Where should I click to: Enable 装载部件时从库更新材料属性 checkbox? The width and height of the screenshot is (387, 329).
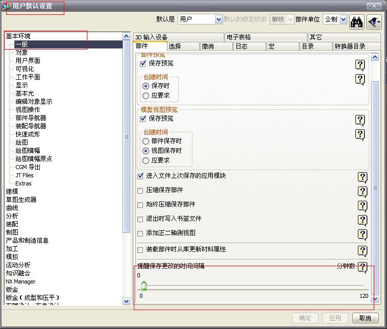[140, 250]
